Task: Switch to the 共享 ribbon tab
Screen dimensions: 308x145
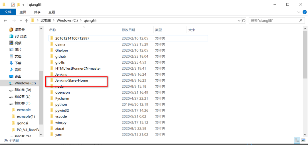Action: point(37,12)
